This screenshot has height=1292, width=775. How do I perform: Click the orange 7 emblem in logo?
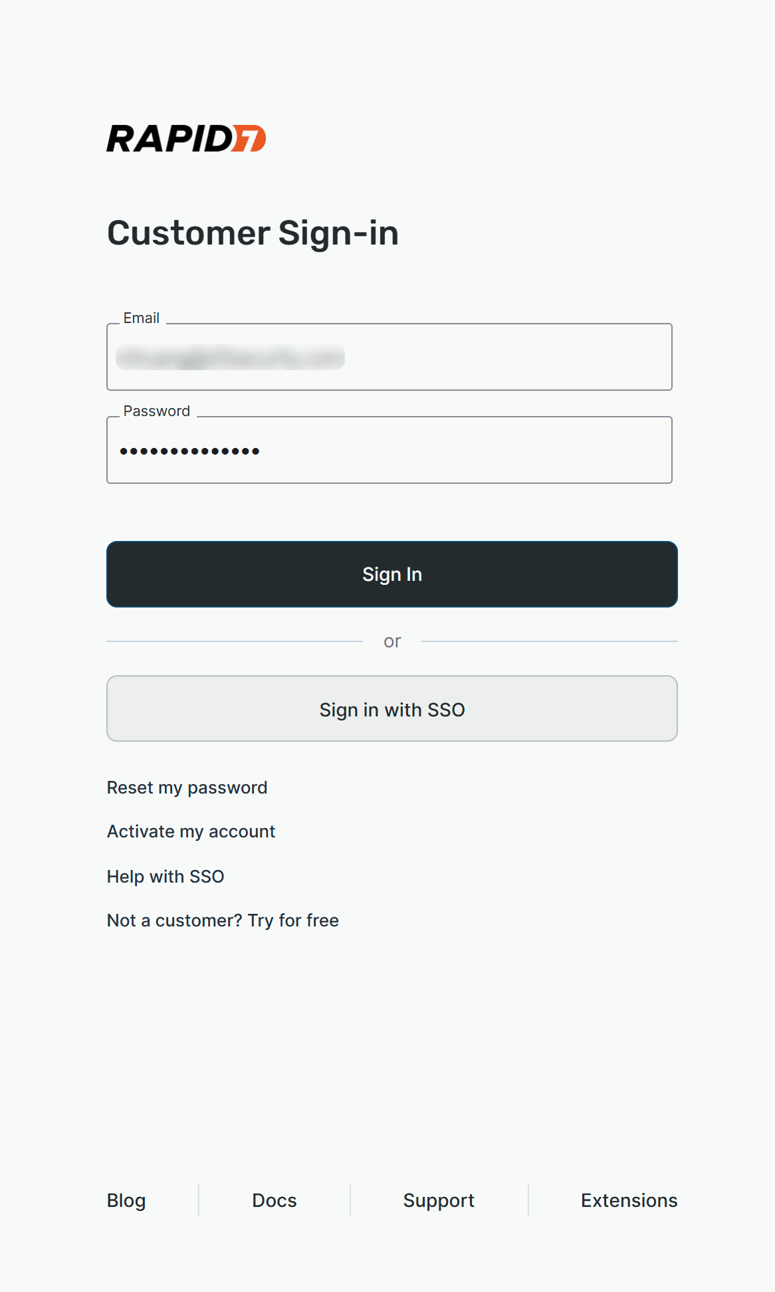click(x=250, y=138)
